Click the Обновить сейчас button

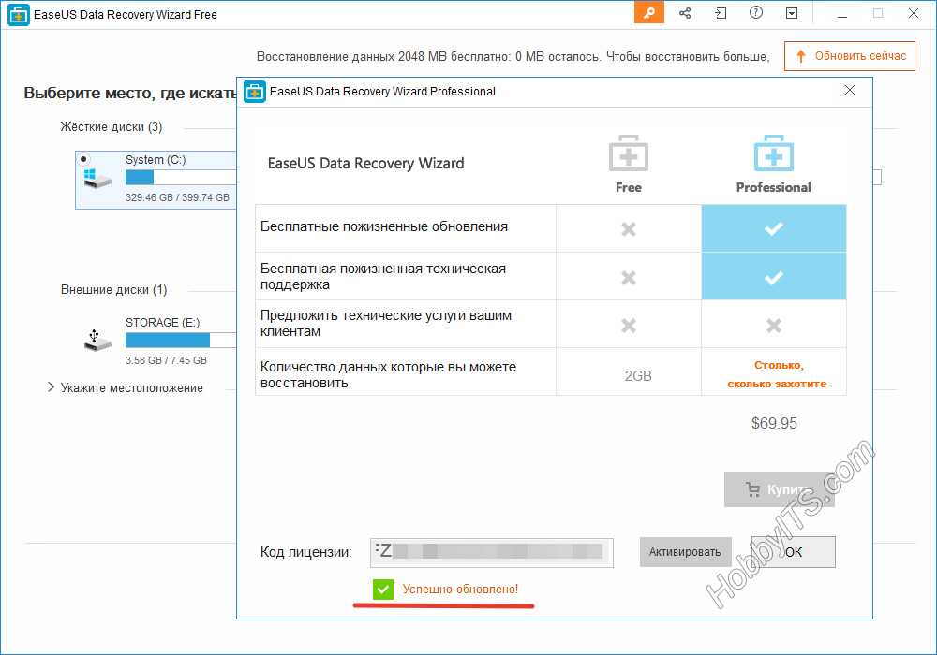coord(850,56)
